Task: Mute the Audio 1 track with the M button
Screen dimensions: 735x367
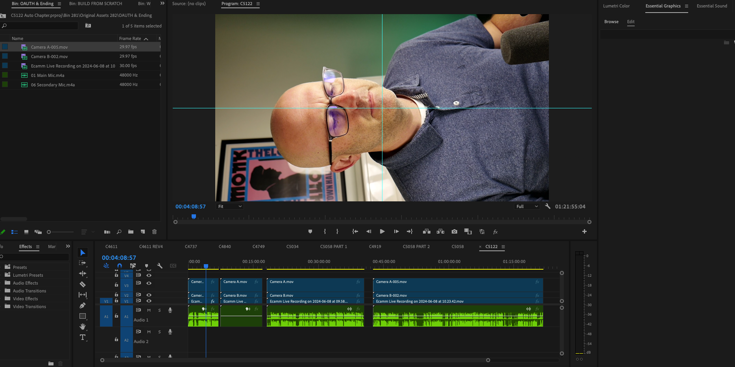Action: coord(148,310)
